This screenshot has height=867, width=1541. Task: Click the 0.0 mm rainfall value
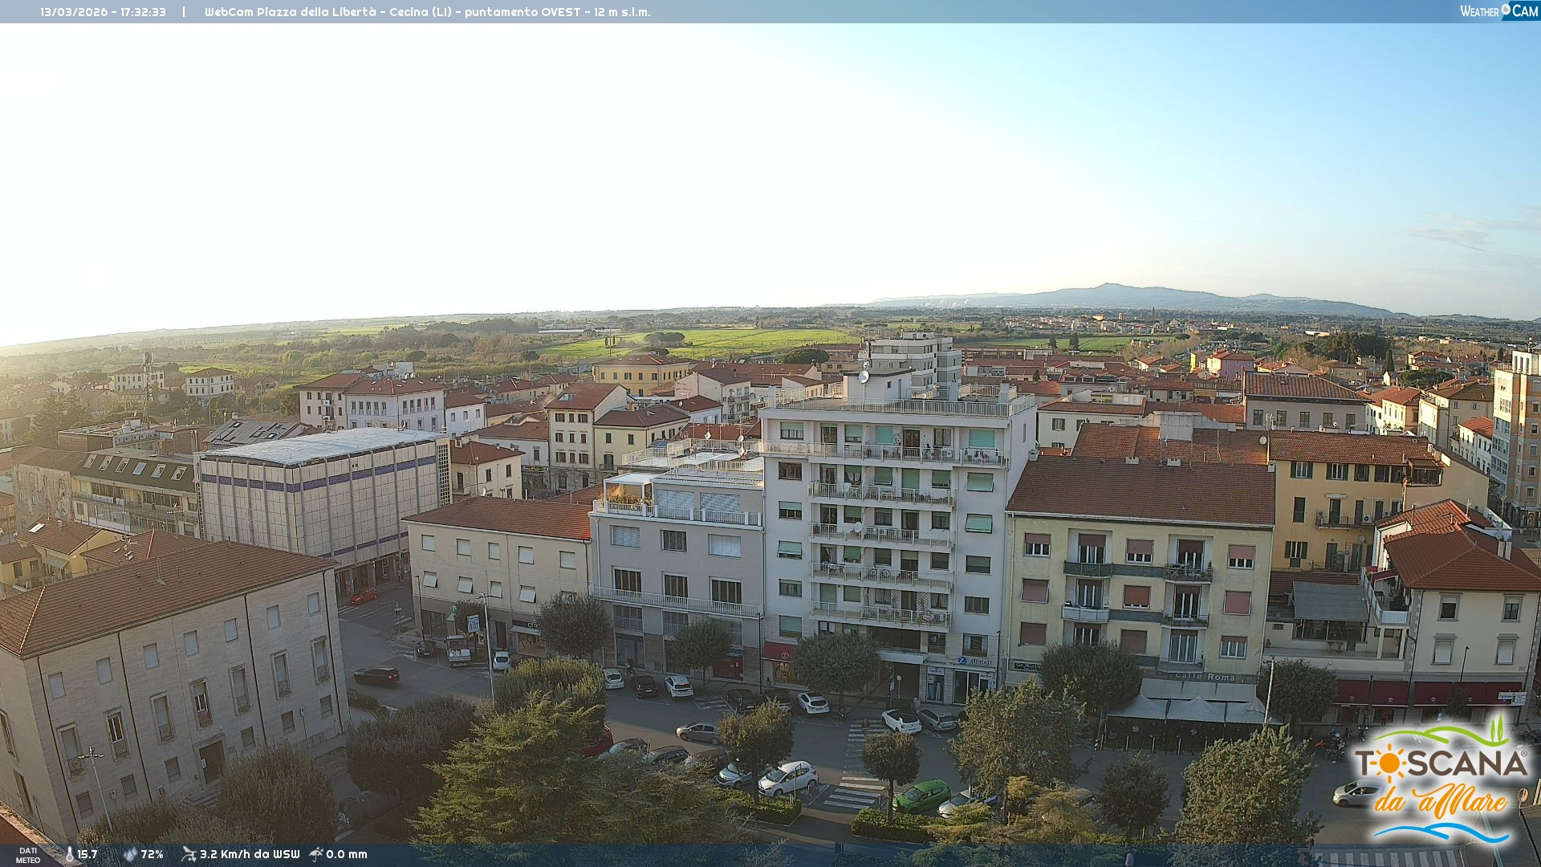tap(347, 854)
